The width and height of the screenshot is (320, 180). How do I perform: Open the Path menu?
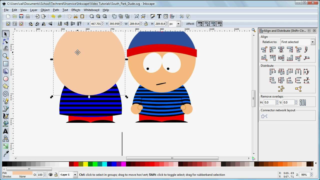pos(56,10)
